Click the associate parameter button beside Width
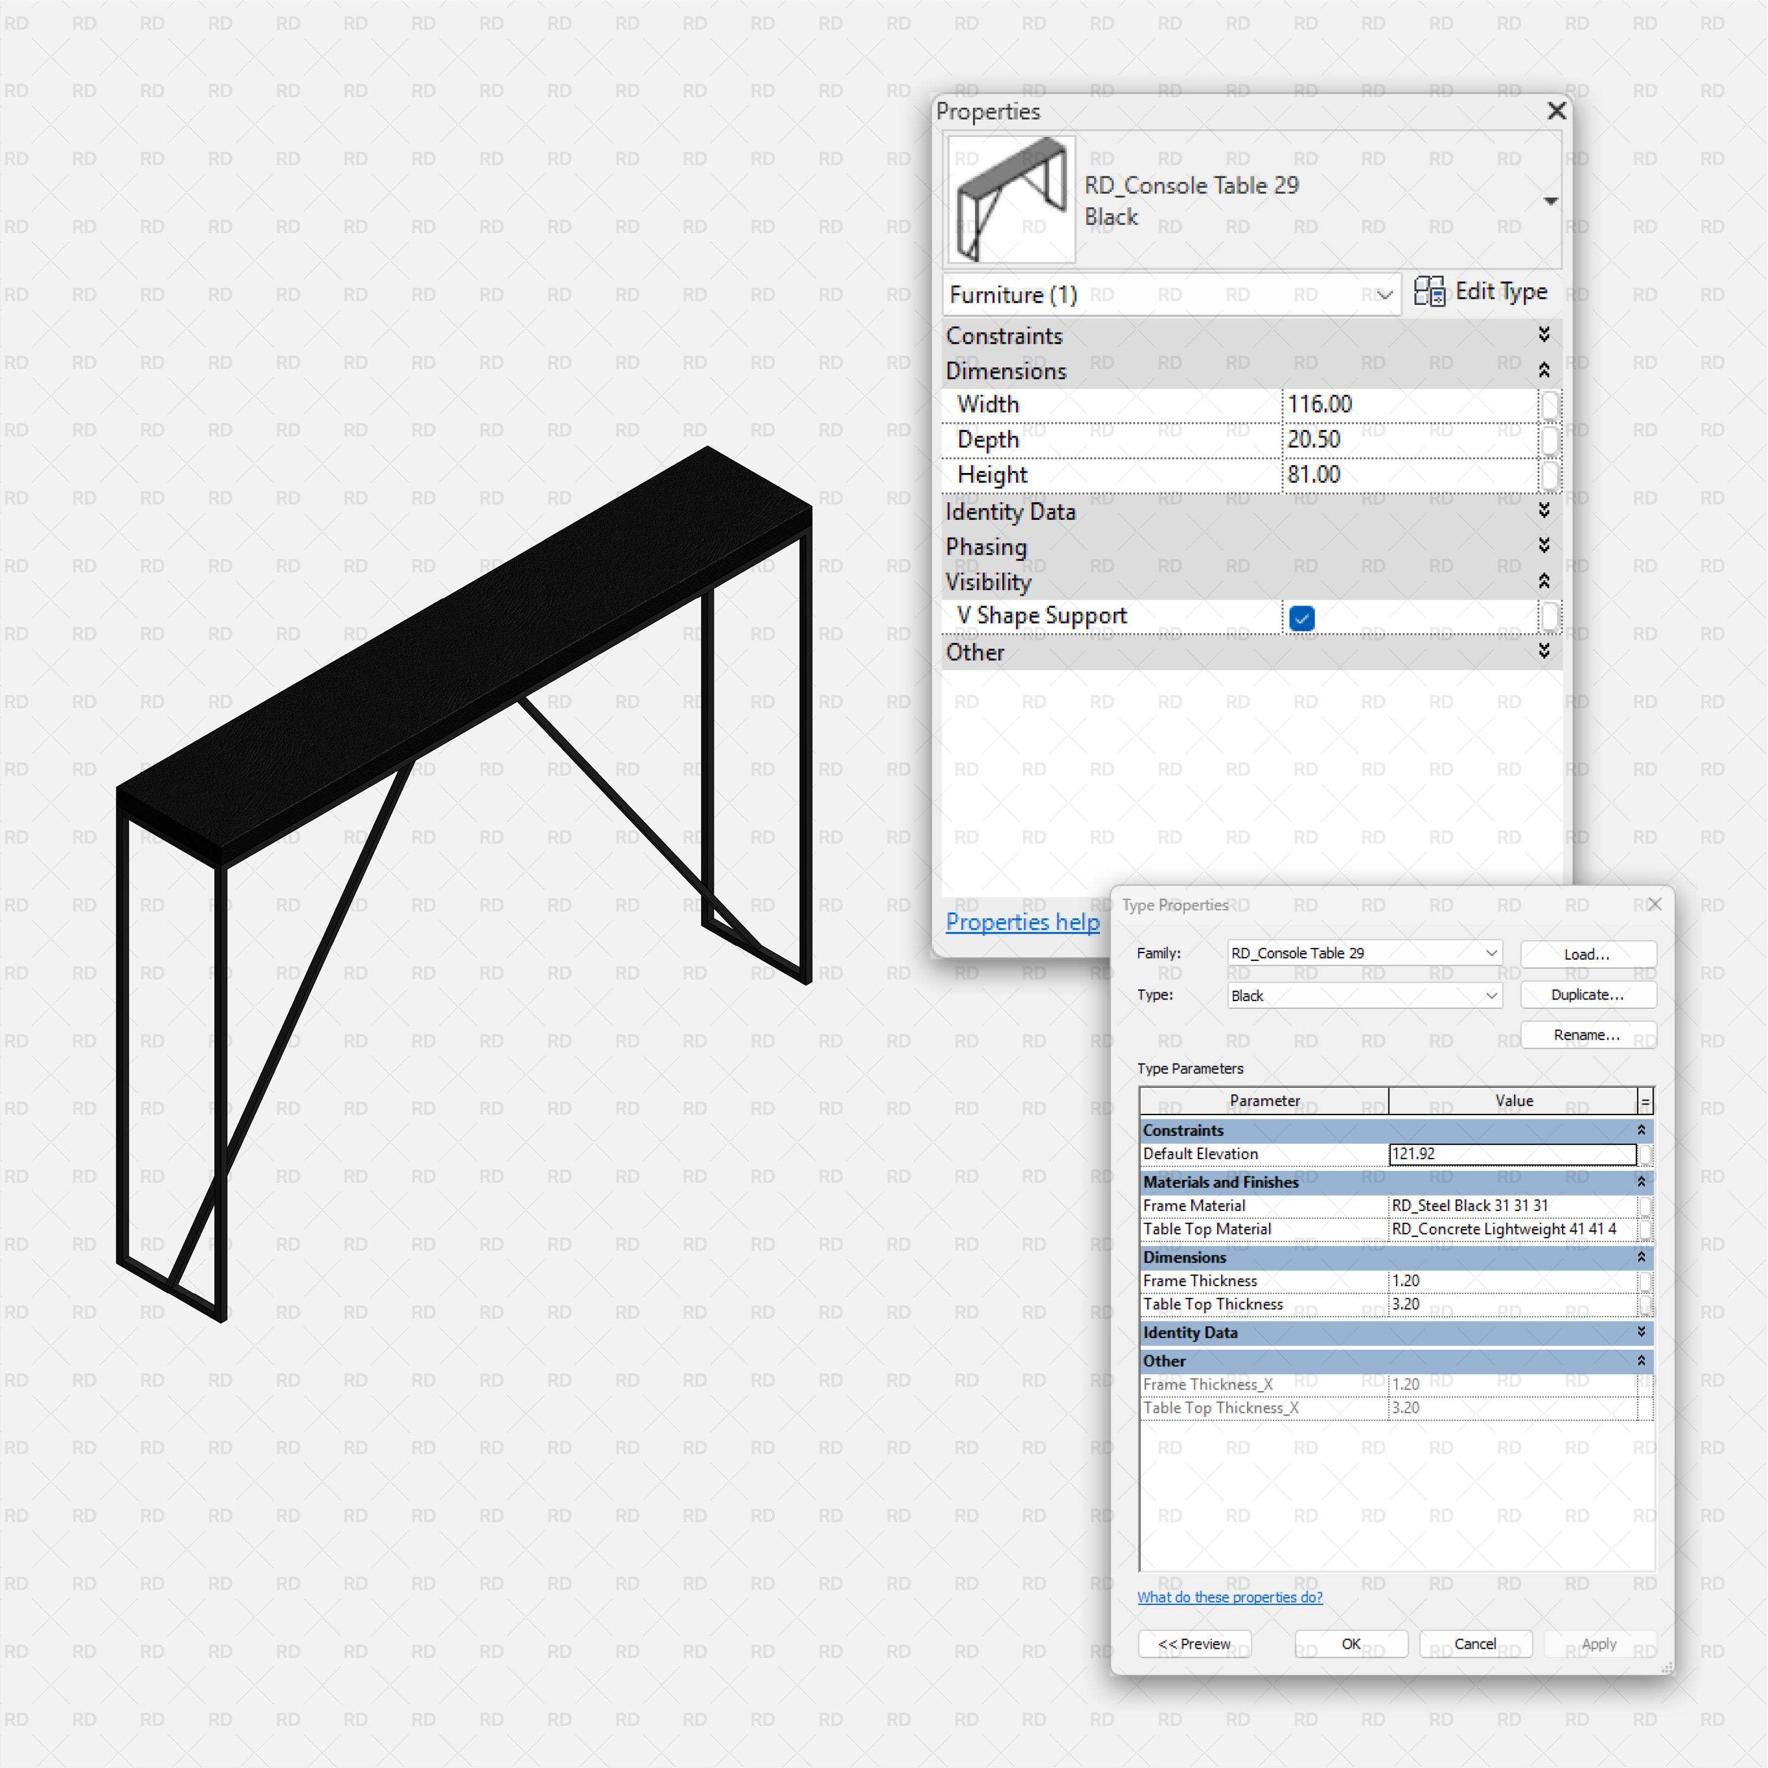The image size is (1768, 1768). click(x=1551, y=403)
